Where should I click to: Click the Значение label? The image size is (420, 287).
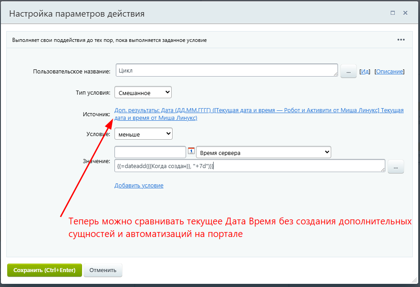click(96, 161)
